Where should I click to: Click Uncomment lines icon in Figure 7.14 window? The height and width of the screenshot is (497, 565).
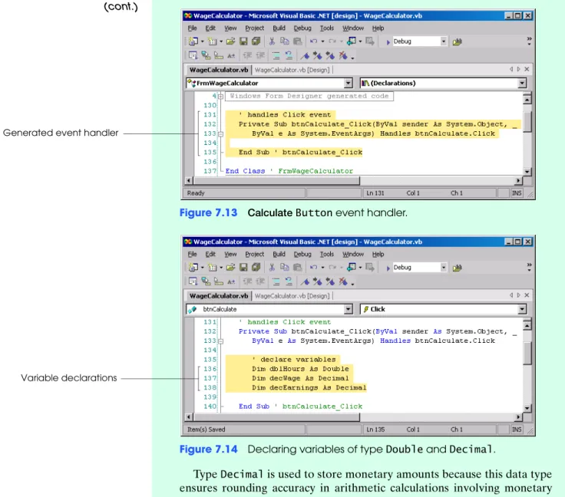[x=289, y=281]
